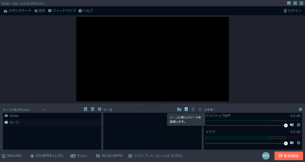Image resolution: width=305 pixels, height=162 pixels.
Task: Select the シーン item in scene list
Action: tap(52, 122)
